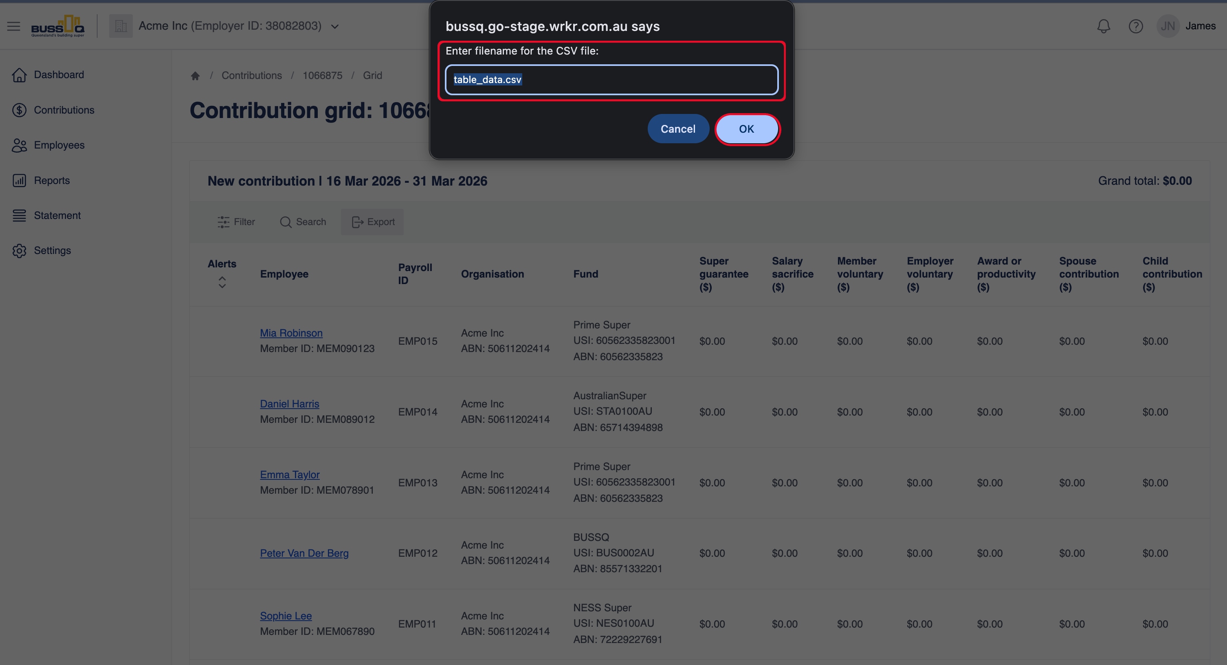The width and height of the screenshot is (1227, 665).
Task: Click the EMP012 payroll ID cell
Action: [417, 553]
